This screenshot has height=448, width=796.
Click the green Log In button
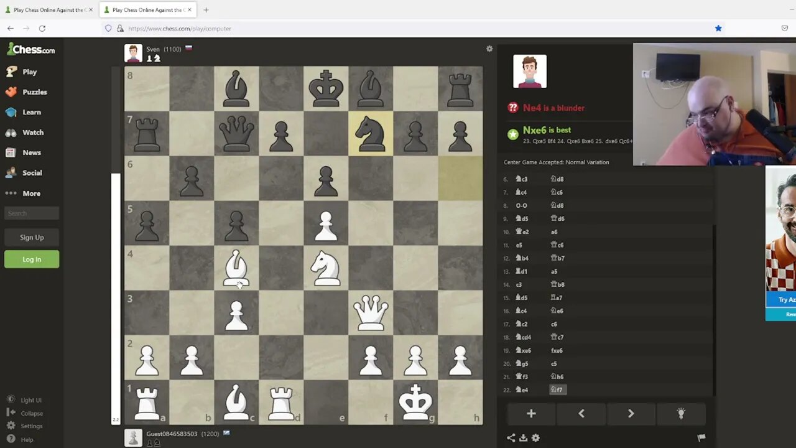(x=32, y=259)
